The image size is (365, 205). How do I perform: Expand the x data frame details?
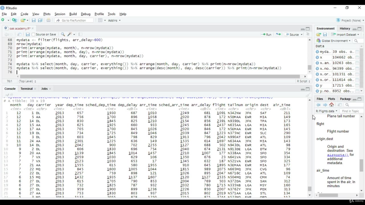pos(317,57)
